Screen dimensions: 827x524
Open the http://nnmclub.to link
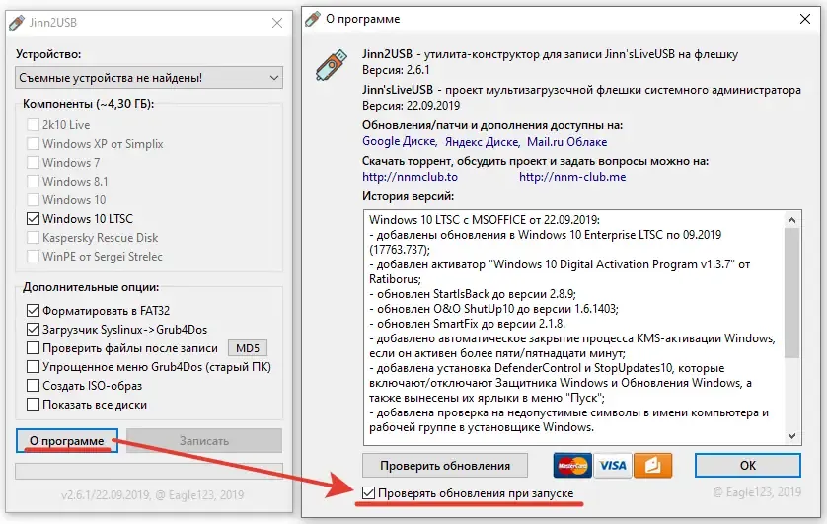click(410, 177)
